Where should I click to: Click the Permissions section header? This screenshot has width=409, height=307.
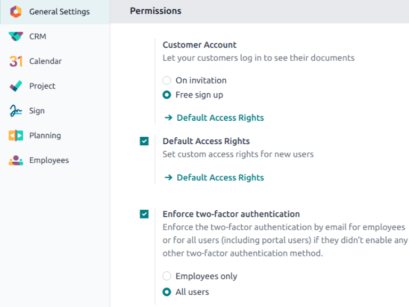click(156, 11)
